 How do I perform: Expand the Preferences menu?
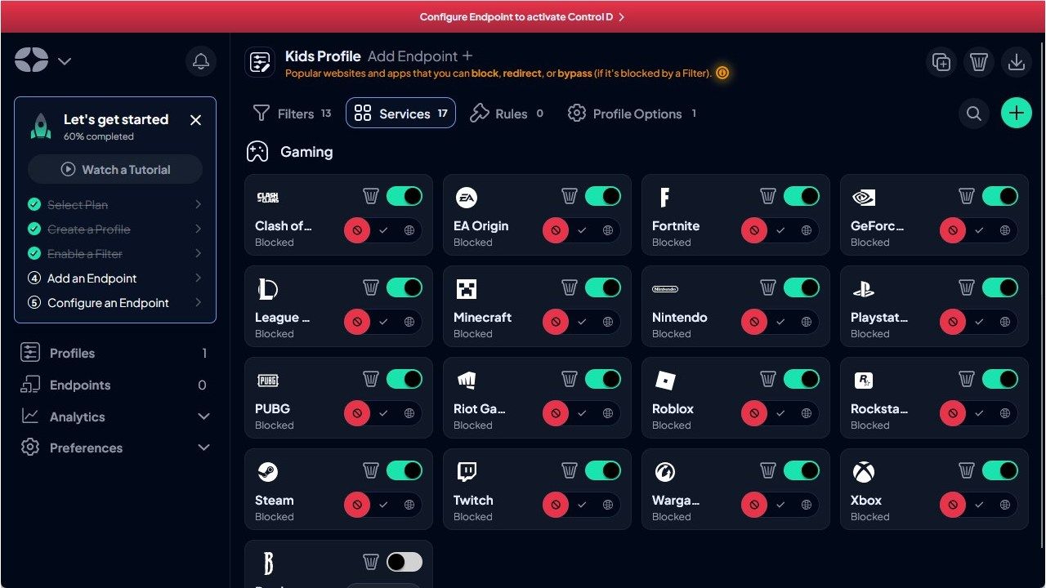point(203,448)
